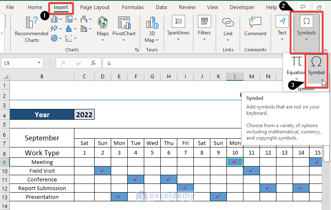Open the Comments pane speech bubble icon
The height and width of the screenshot is (210, 331).
point(303,7)
